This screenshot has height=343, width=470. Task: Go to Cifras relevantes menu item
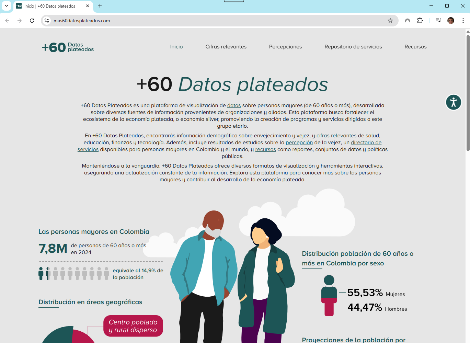(226, 47)
